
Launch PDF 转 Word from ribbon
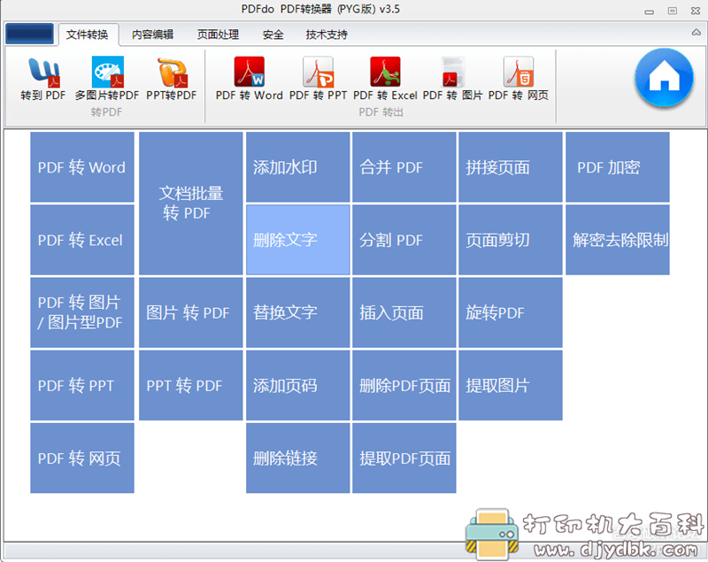tap(250, 78)
